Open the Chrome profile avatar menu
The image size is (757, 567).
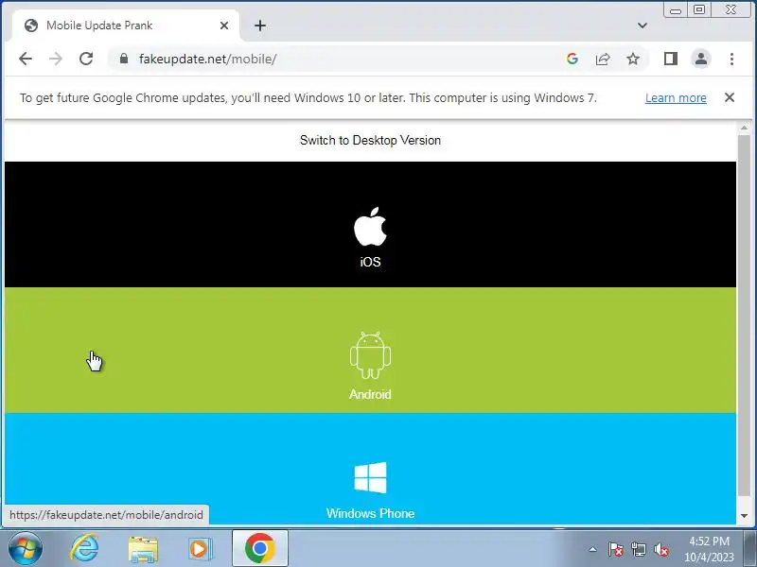click(x=701, y=59)
